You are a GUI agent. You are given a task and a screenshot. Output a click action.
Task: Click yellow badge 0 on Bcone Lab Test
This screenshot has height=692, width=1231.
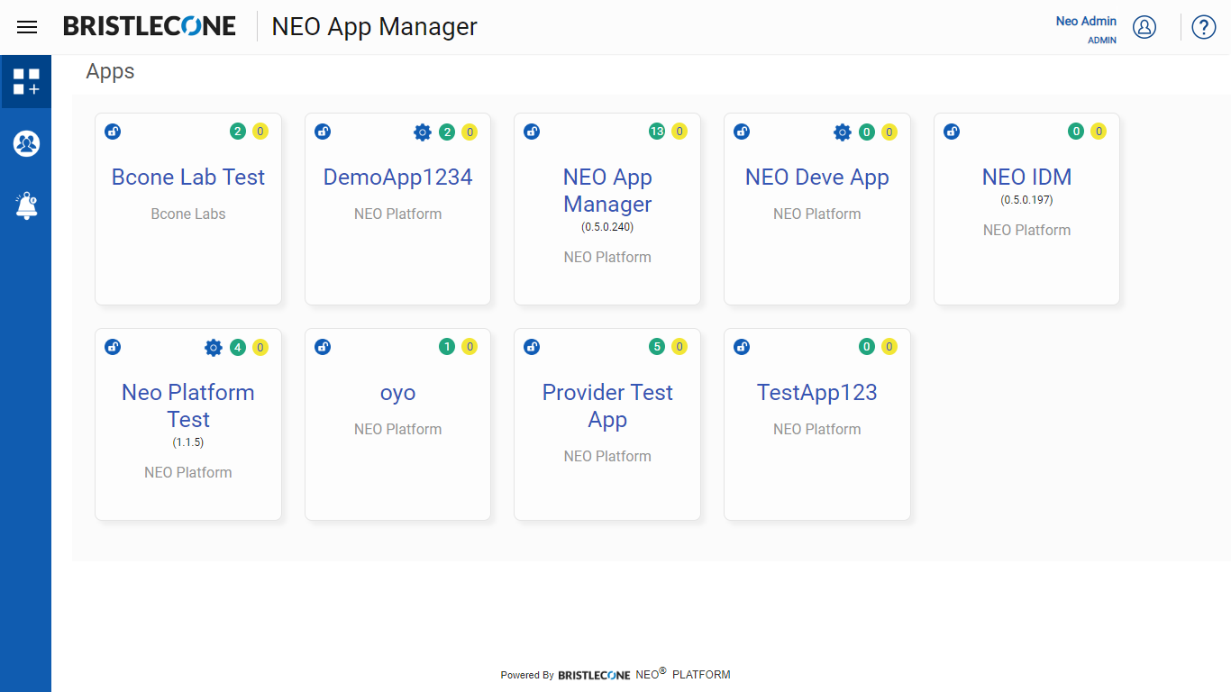[260, 132]
